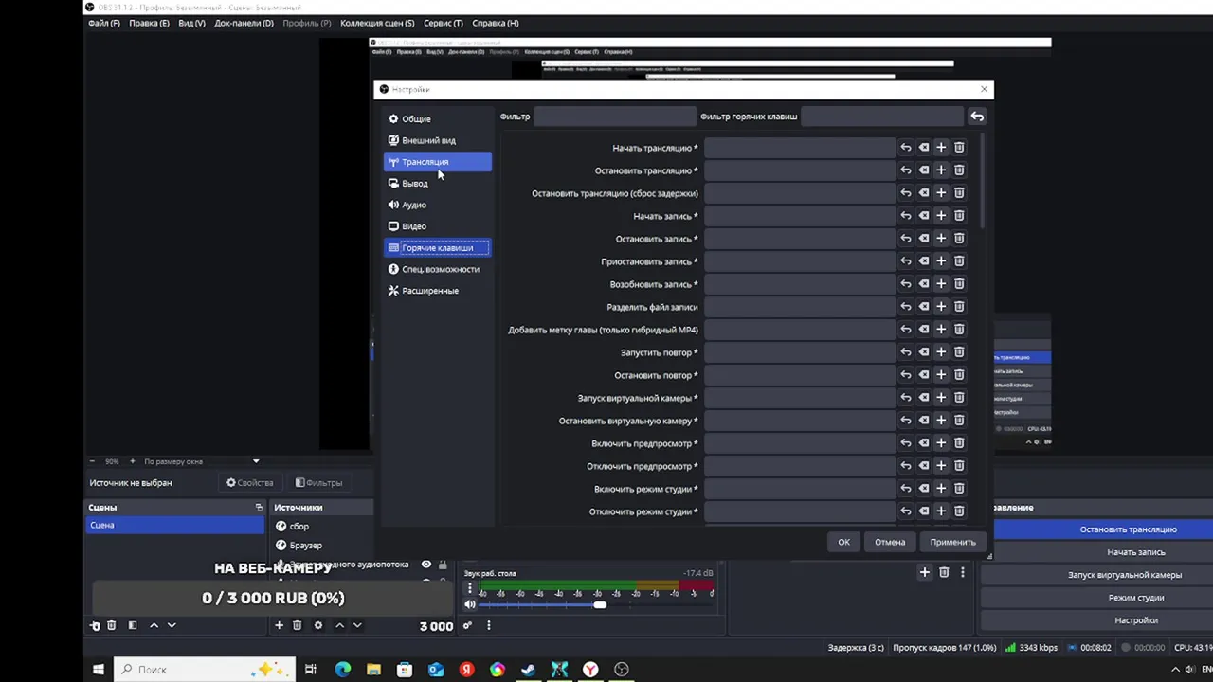Screen dimensions: 1213x682
Task: Select Аудио settings category
Action: pyautogui.click(x=437, y=205)
